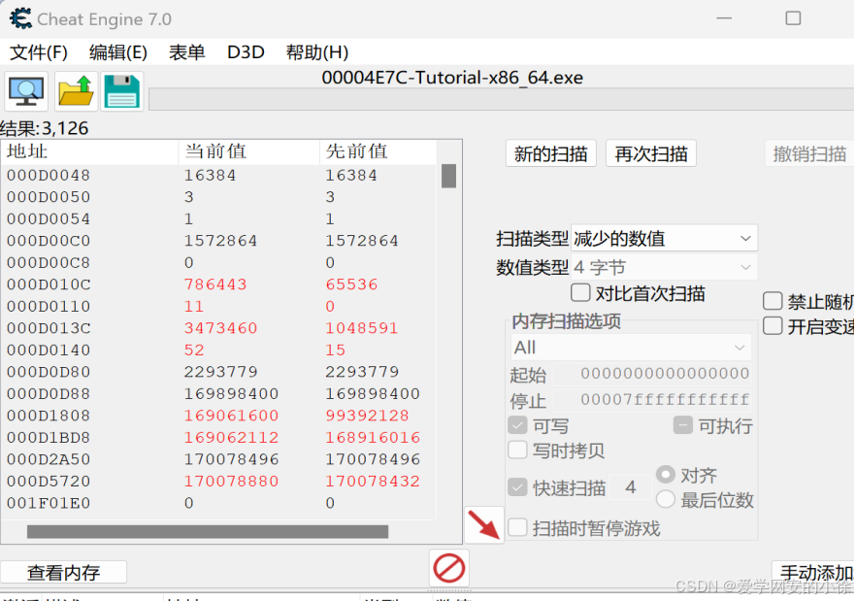Select result row address 000D0048
This screenshot has width=855, height=601.
click(x=218, y=175)
